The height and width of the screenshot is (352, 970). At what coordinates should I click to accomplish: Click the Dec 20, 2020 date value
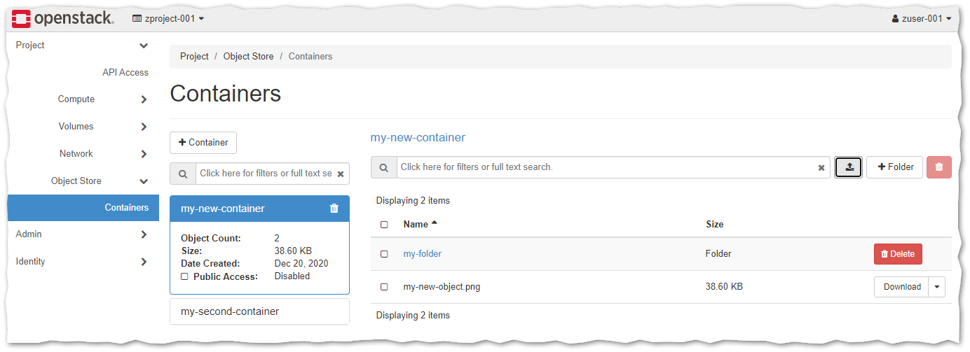pos(301,264)
